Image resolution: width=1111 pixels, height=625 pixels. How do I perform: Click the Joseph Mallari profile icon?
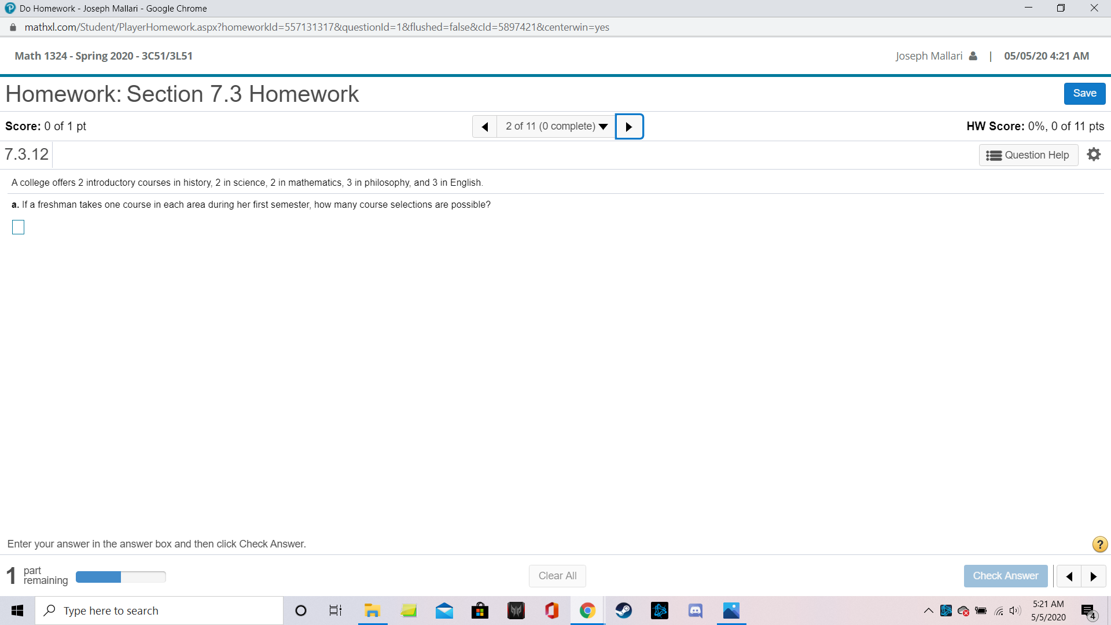click(973, 56)
